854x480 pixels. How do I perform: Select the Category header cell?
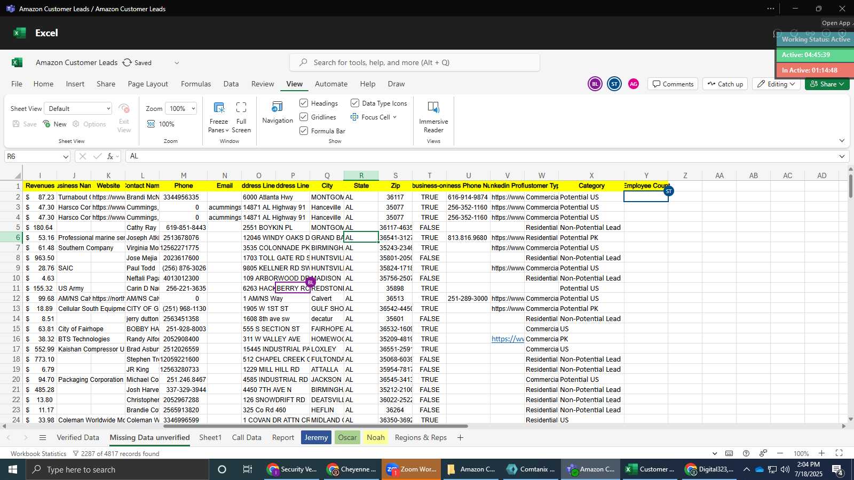591,186
